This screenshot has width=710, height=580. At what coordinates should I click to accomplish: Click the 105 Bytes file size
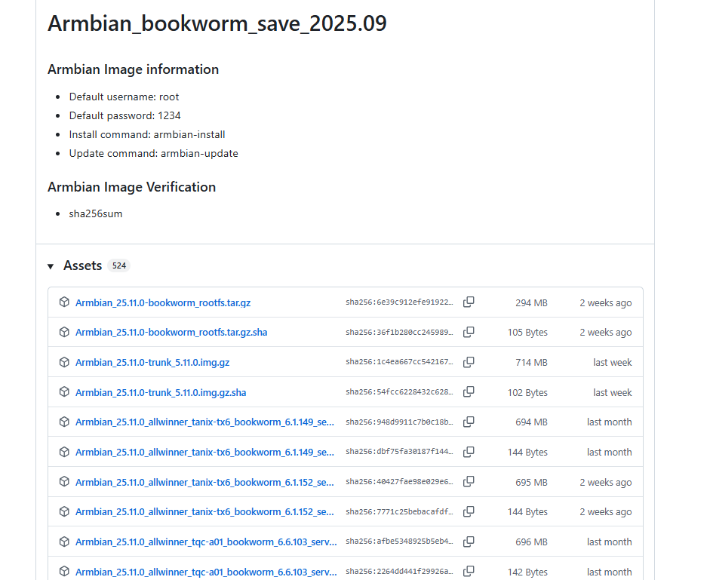tap(527, 333)
